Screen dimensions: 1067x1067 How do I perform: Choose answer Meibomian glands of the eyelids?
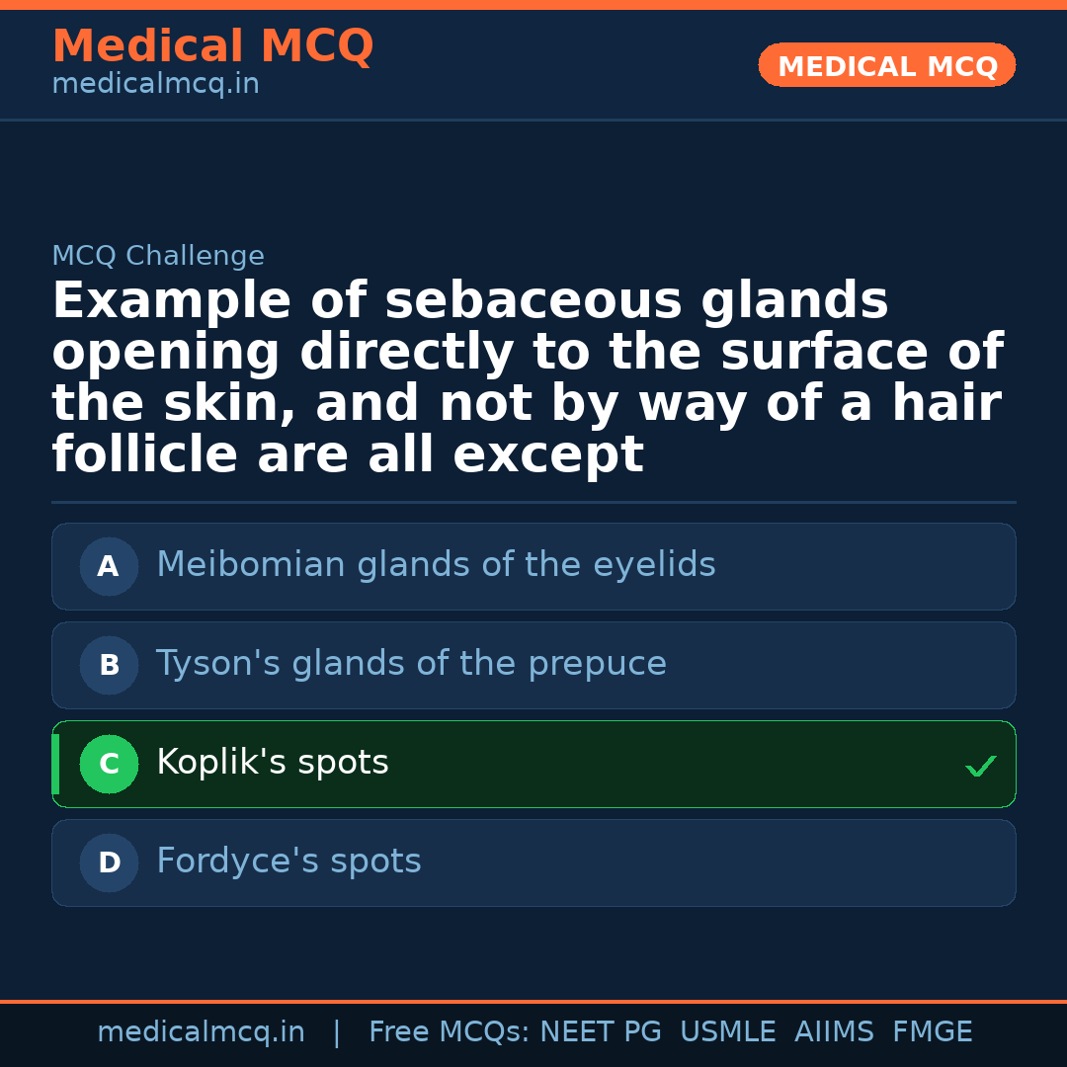pyautogui.click(x=436, y=565)
